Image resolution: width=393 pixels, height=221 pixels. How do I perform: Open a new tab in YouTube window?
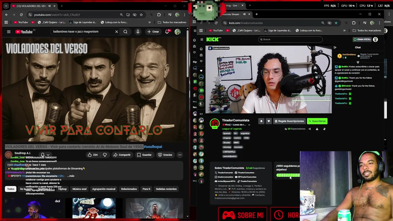click(62, 6)
